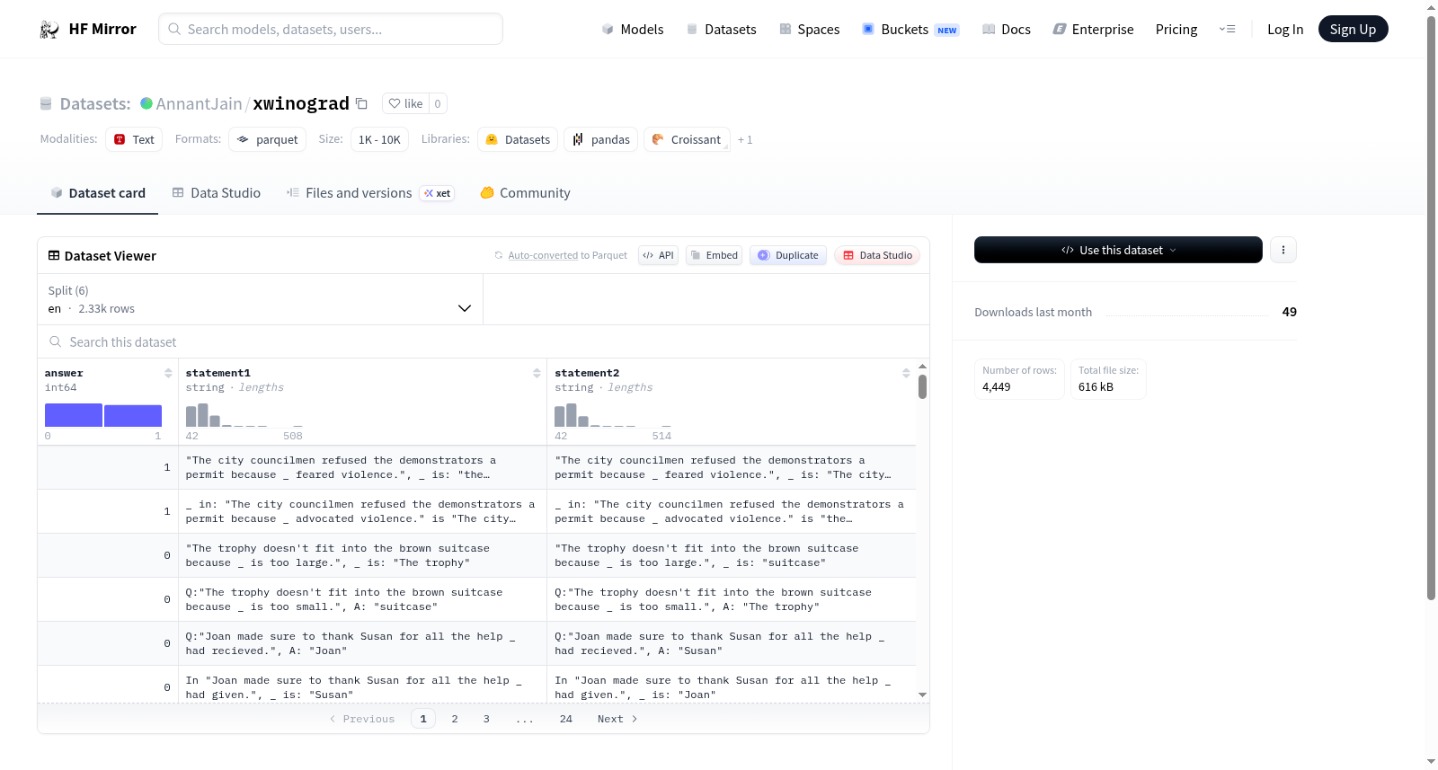Switch to the Community tab
The height and width of the screenshot is (770, 1438).
pos(525,193)
